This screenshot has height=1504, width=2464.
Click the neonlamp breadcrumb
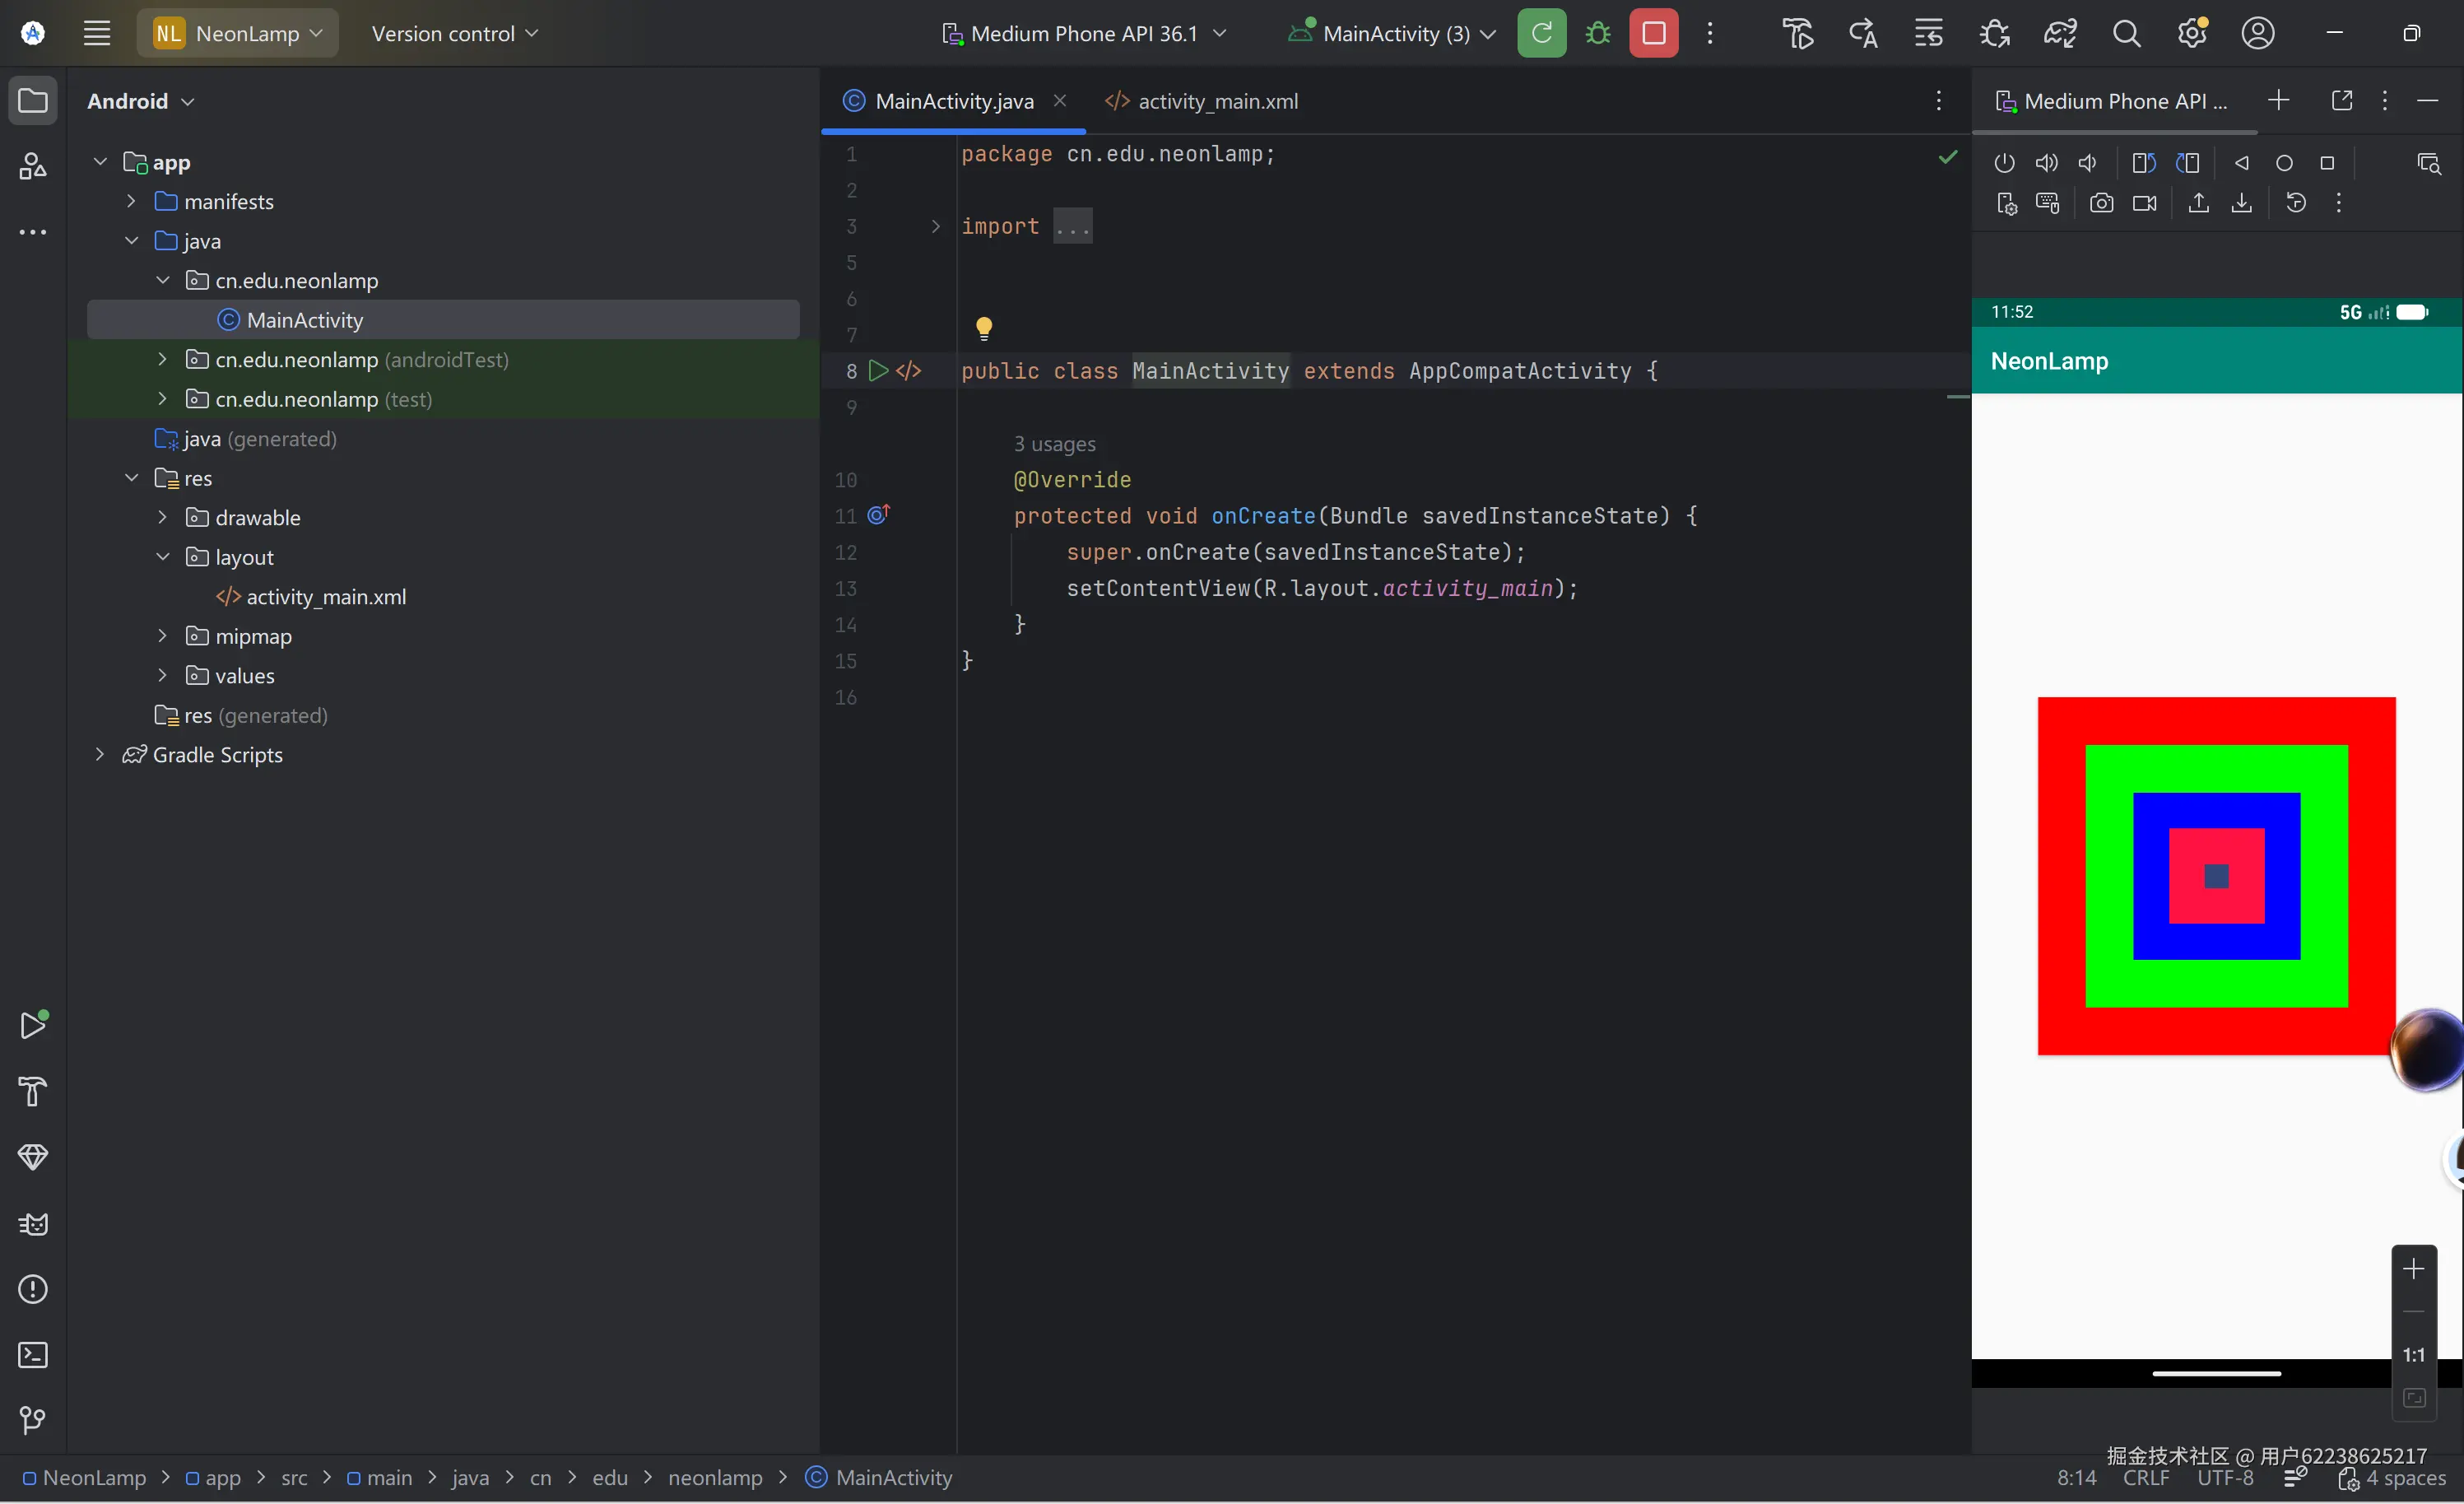[714, 1477]
